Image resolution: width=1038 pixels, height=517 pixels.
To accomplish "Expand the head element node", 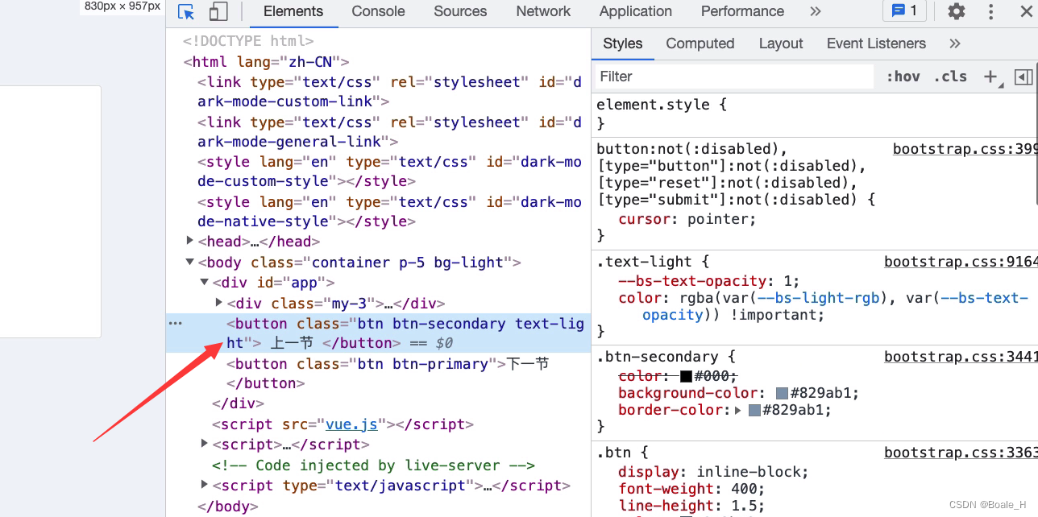I will pos(190,241).
